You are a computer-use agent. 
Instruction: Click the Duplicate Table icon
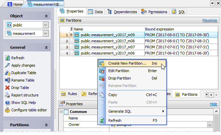7,73
